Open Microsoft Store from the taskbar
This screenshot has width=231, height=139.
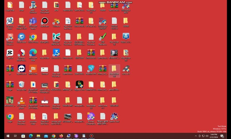[23, 136]
